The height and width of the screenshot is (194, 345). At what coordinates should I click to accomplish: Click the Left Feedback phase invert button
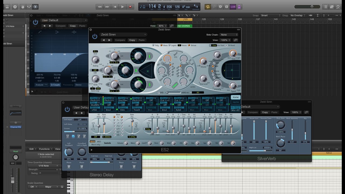(69, 167)
